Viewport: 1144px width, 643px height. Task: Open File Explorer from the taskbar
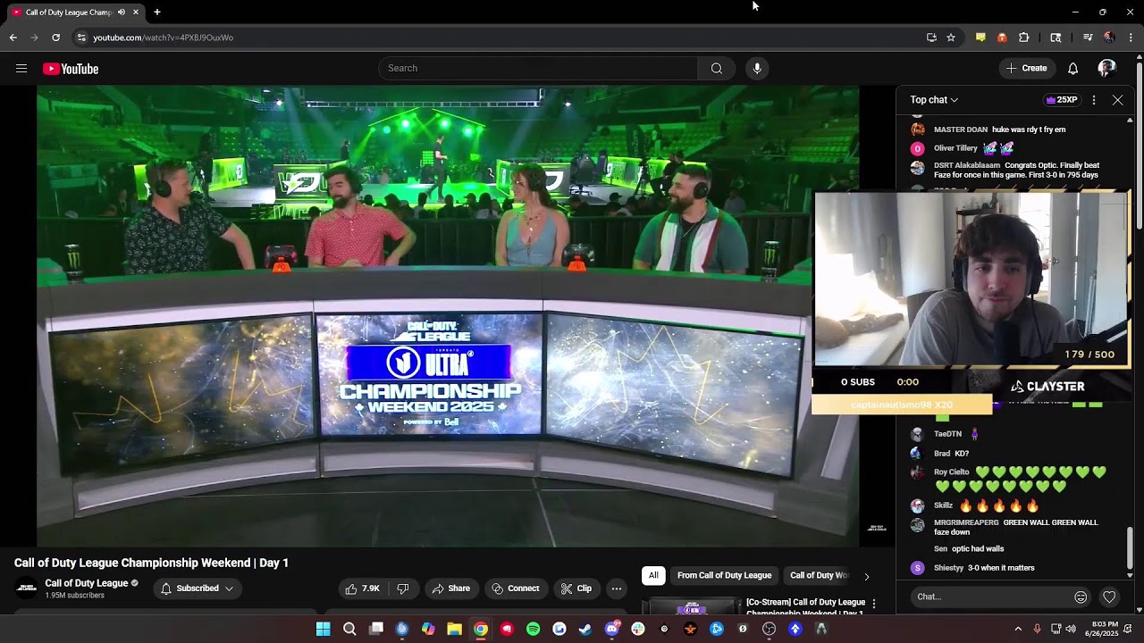454,629
